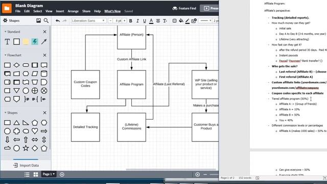
Task: Toggle underline formatting
Action: [144, 20]
